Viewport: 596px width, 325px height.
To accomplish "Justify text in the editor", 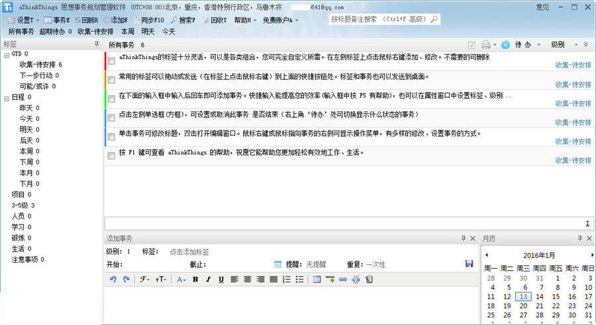I will click(x=273, y=279).
